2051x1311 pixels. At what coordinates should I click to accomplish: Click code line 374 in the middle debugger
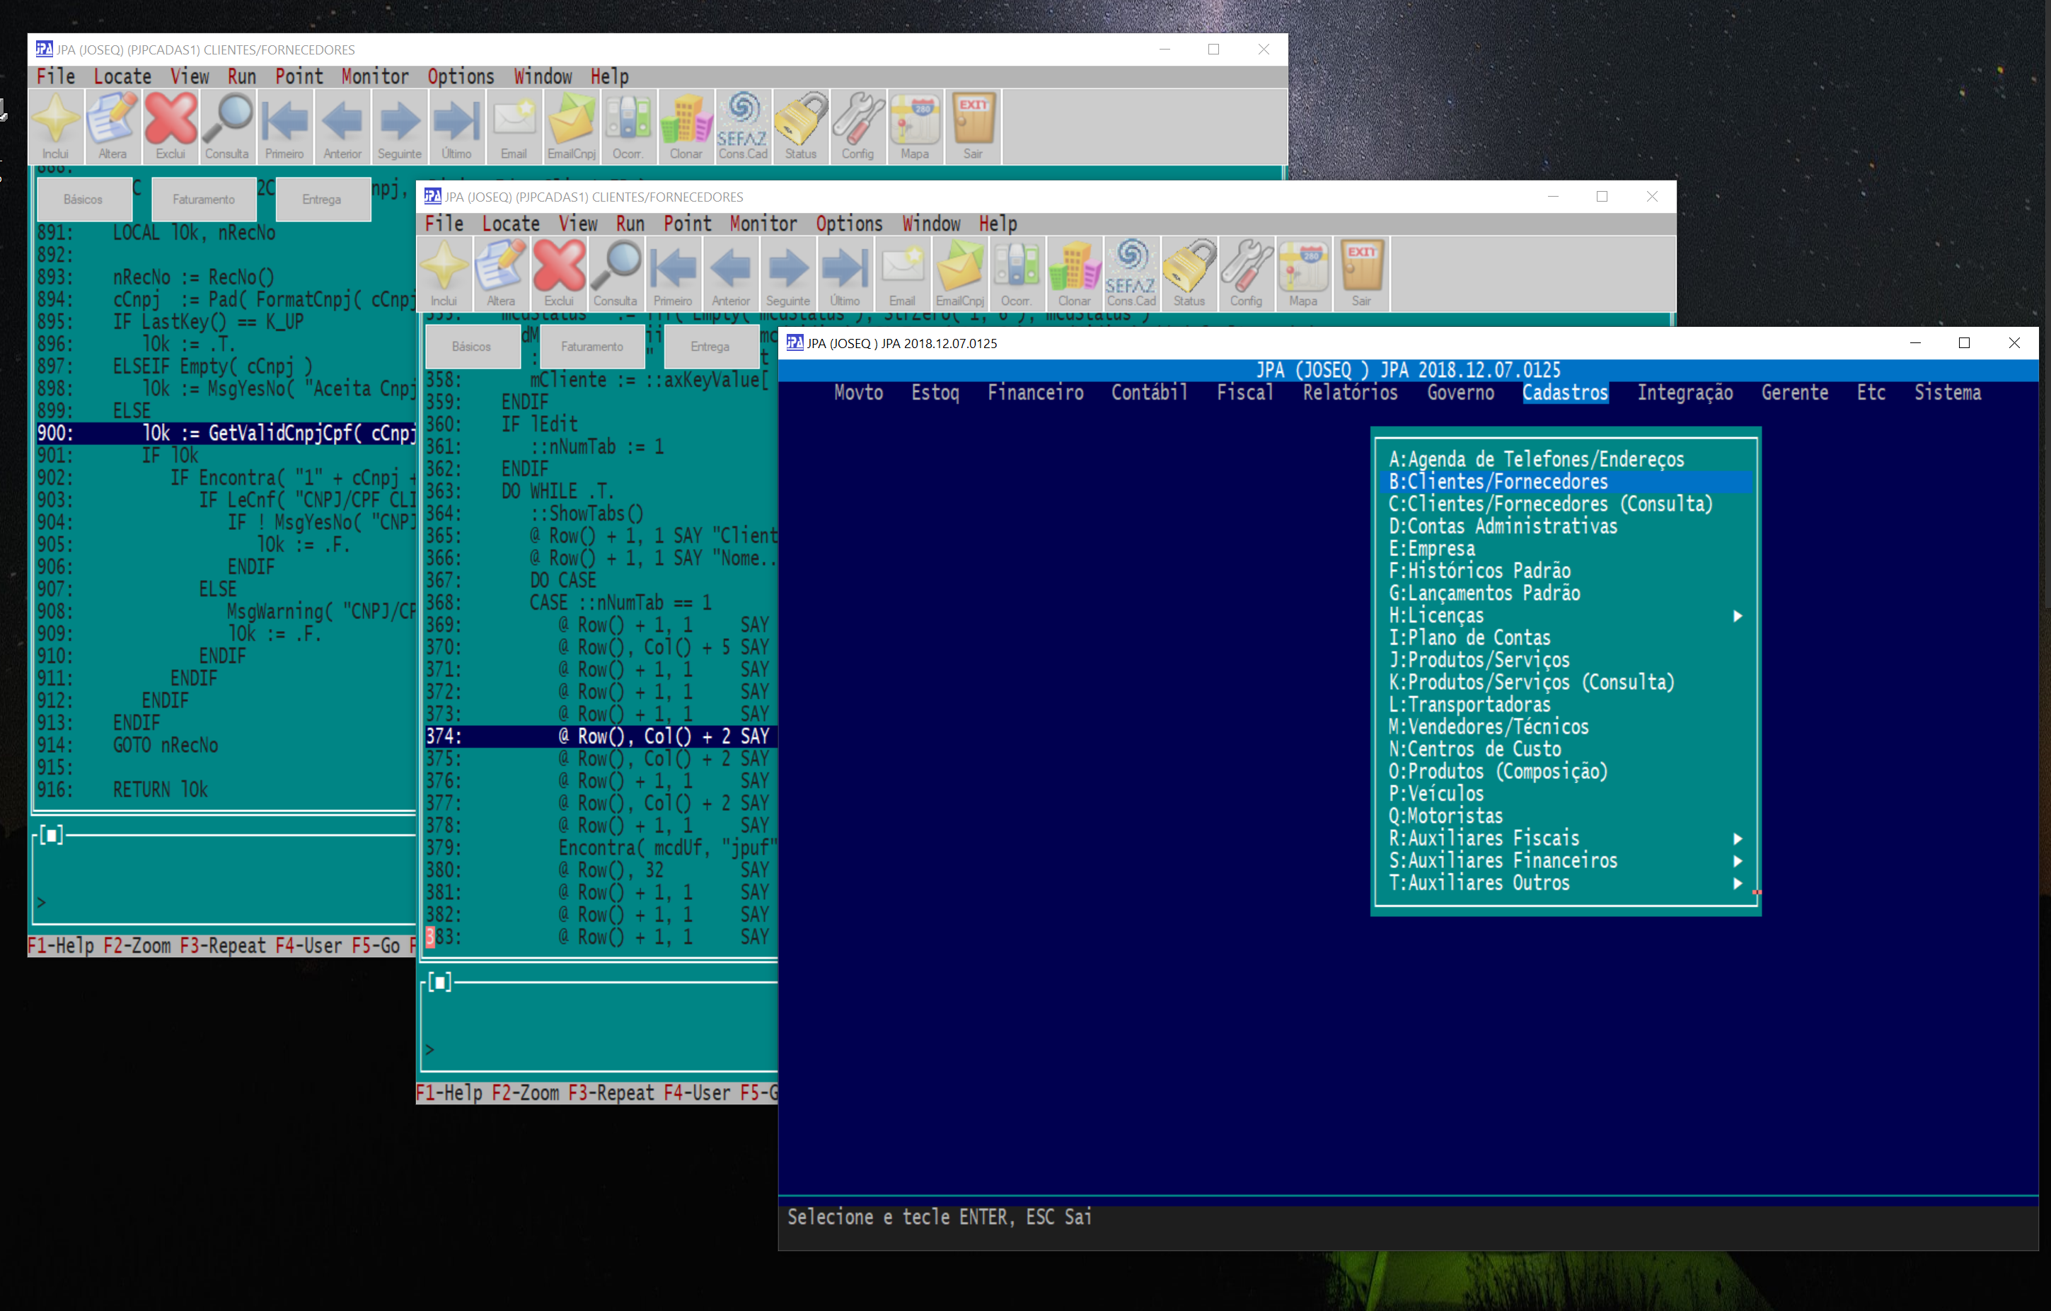click(x=596, y=736)
